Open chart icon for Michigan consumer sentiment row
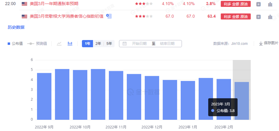The height and width of the screenshot is (131, 279). point(270,16)
